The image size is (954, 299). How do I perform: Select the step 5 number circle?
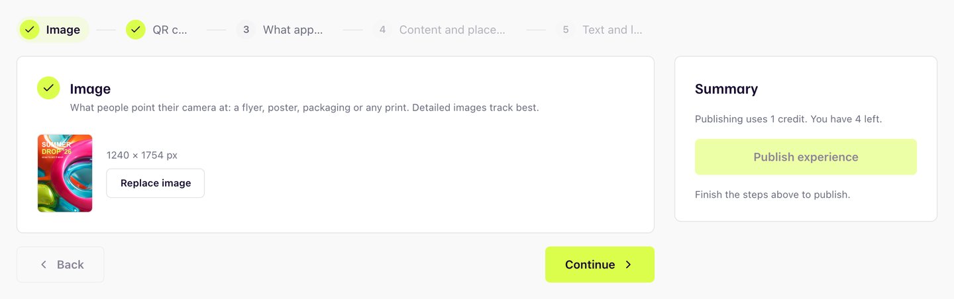tap(565, 30)
